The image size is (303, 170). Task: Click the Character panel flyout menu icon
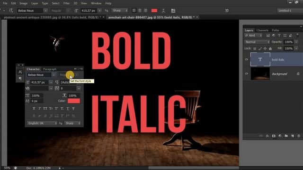(x=81, y=69)
